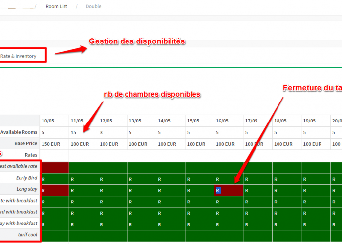Edit Available Rooms value for 16/05
342x244 pixels.
[x=229, y=132]
